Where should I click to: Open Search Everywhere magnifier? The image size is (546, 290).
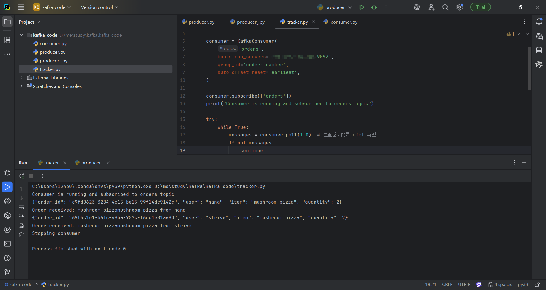(x=445, y=7)
